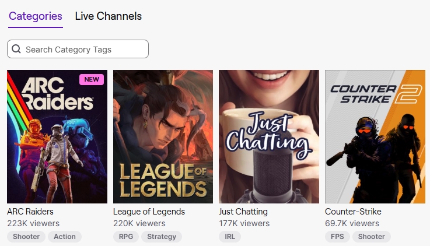Click the 69.7K viewers text

point(352,223)
